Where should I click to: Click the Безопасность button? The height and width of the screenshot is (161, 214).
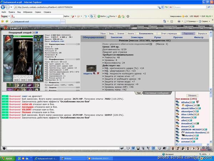click(x=146, y=33)
